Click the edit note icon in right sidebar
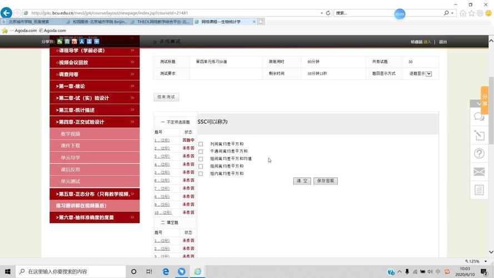The width and height of the screenshot is (494, 278). coord(479,135)
